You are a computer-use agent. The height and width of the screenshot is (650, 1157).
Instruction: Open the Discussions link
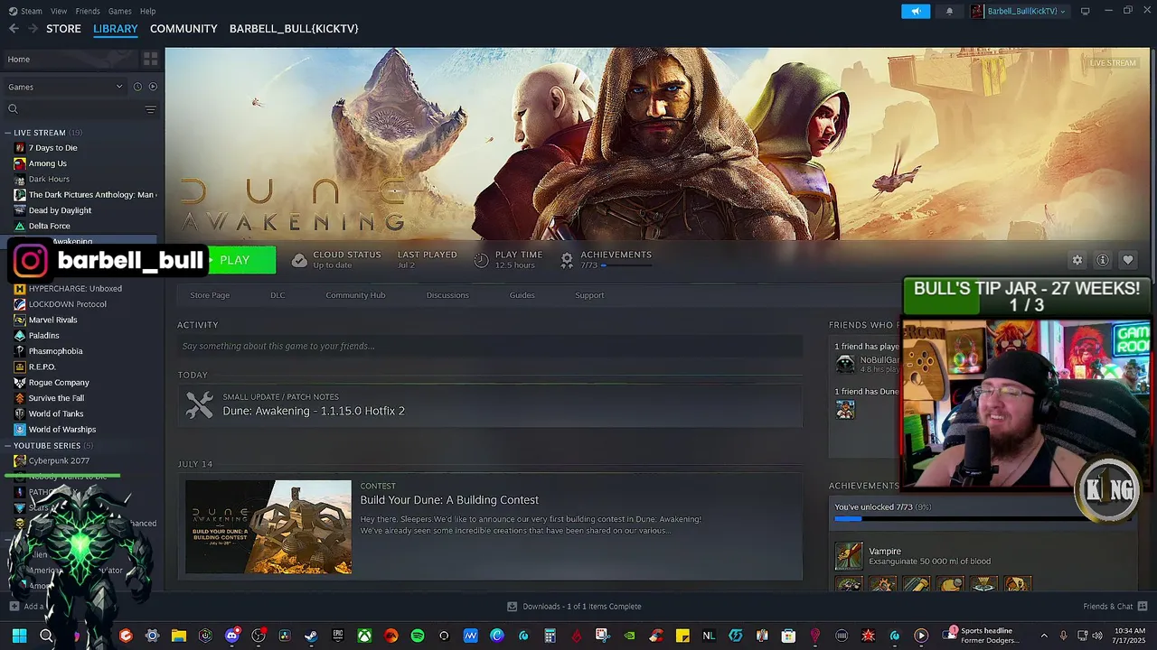tap(447, 295)
